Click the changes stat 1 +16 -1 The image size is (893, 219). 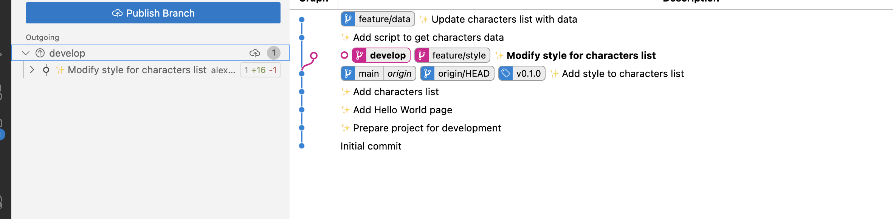click(x=260, y=70)
